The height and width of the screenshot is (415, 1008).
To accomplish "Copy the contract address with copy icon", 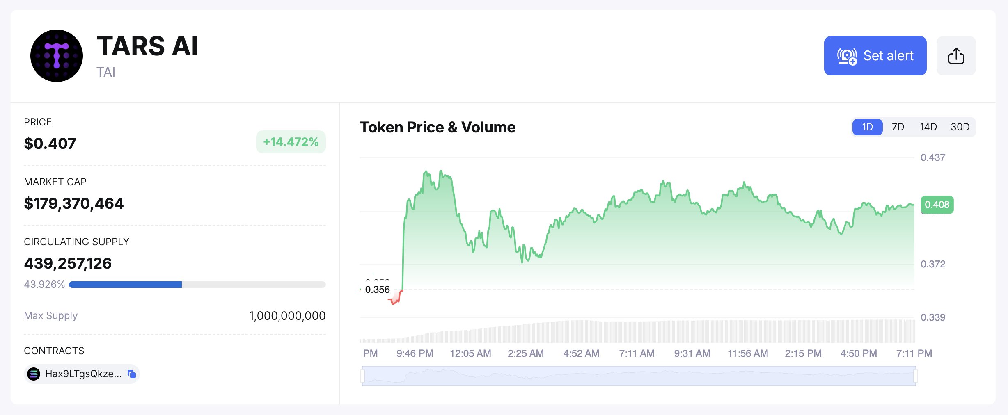I will pyautogui.click(x=132, y=374).
